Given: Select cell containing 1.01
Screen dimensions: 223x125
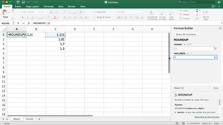Looking at the screenshot, I should (x=55, y=39).
